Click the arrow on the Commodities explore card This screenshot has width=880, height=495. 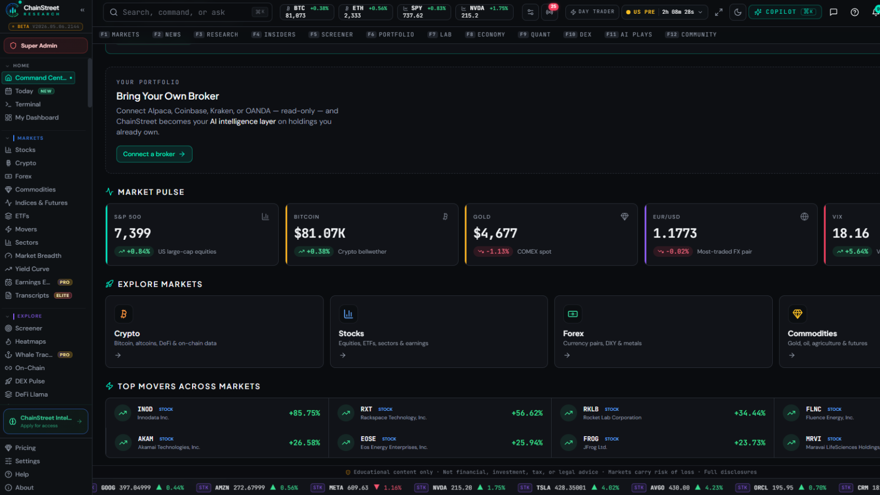pyautogui.click(x=791, y=355)
